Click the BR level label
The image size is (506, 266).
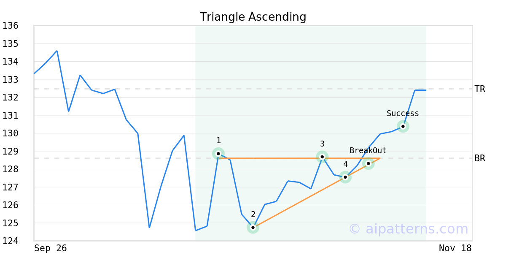[x=480, y=158]
